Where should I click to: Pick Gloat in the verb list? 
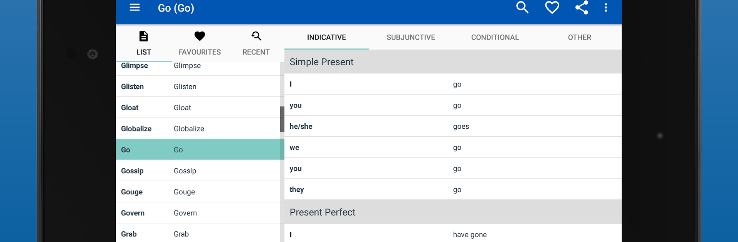(x=198, y=108)
